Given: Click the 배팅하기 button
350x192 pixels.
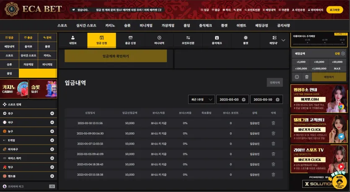Looking at the screenshot, I should click(329, 77).
